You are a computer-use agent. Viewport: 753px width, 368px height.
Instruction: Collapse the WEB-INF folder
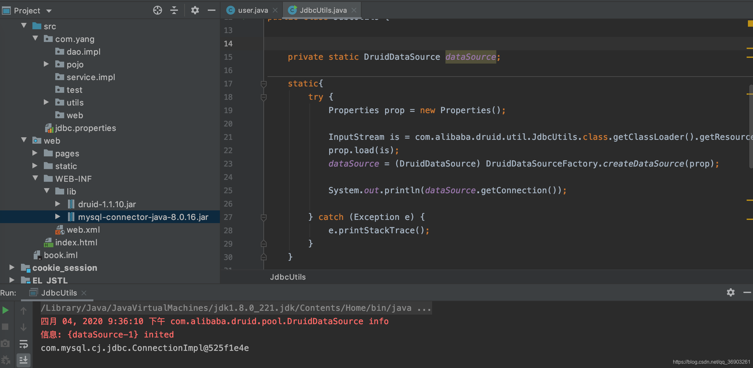pyautogui.click(x=35, y=178)
